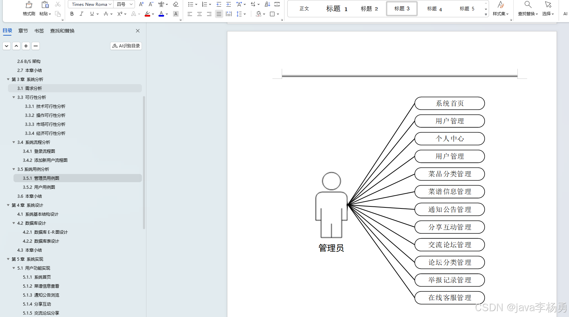Click the Select cursor icon
The image size is (569, 317).
coord(548,5)
